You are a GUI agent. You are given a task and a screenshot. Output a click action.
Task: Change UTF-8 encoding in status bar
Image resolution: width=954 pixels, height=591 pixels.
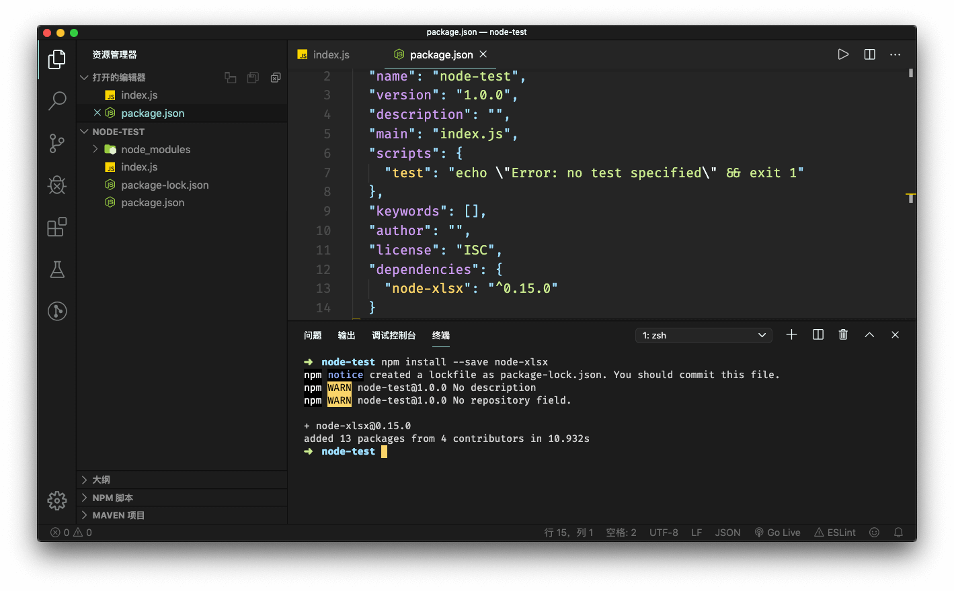point(664,532)
